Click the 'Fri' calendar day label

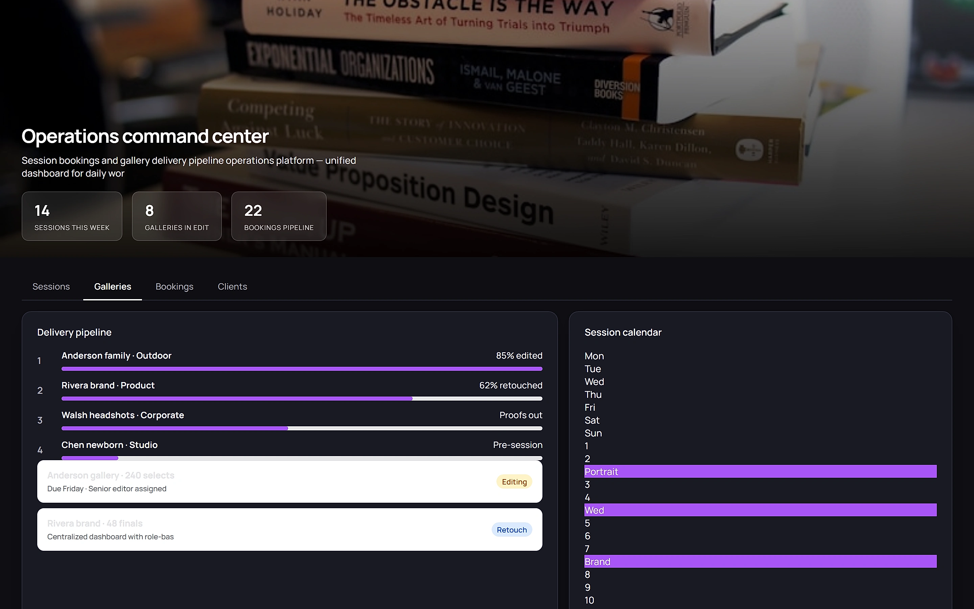[x=589, y=408]
